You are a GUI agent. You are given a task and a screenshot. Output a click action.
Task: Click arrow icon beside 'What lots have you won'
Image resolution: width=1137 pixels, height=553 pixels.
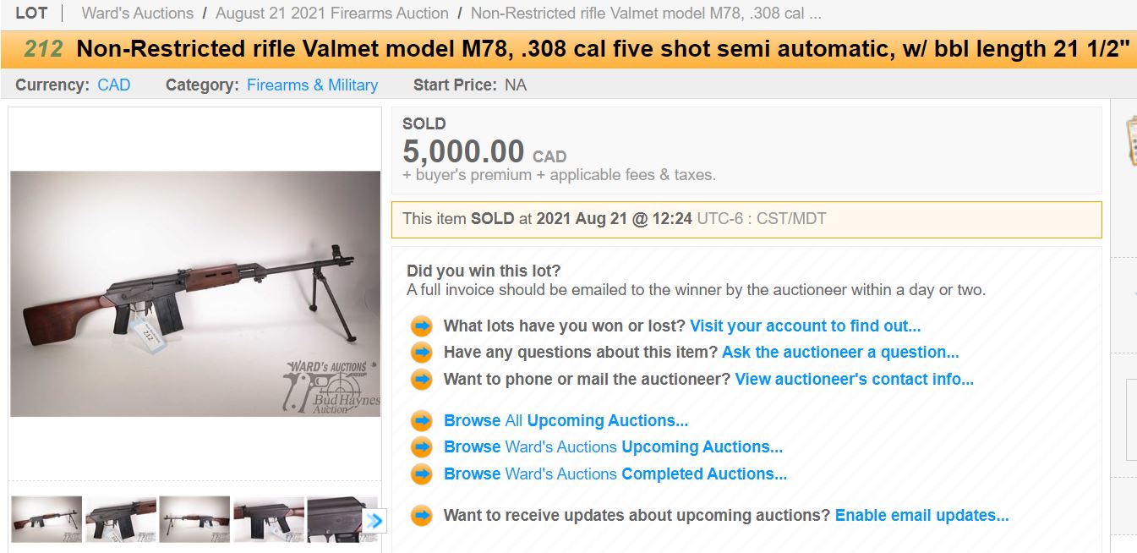421,326
